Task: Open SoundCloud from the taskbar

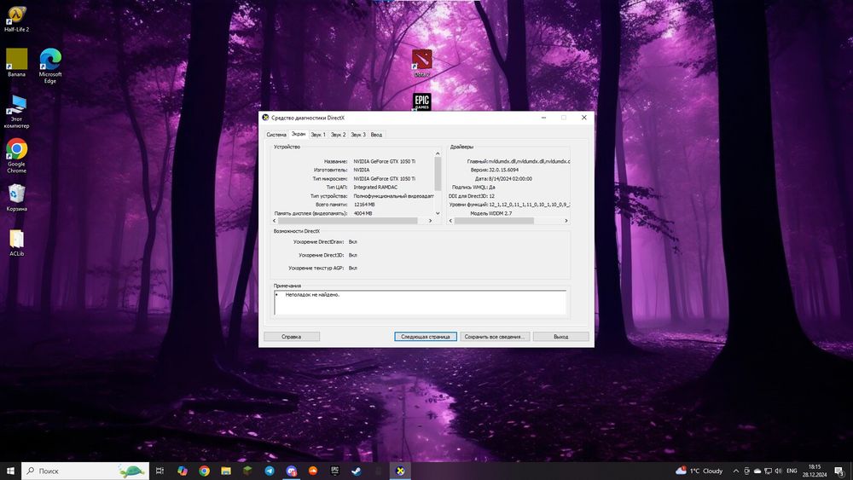Action: click(x=313, y=471)
